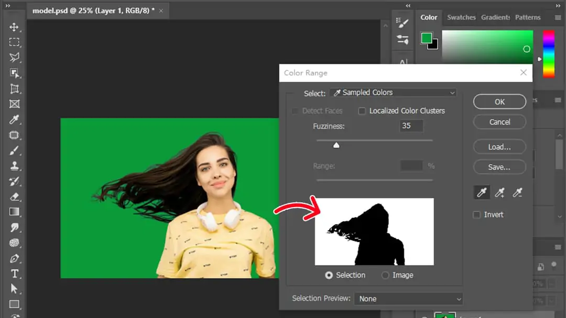The width and height of the screenshot is (566, 318).
Task: Select the History Brush tool
Action: tap(14, 181)
